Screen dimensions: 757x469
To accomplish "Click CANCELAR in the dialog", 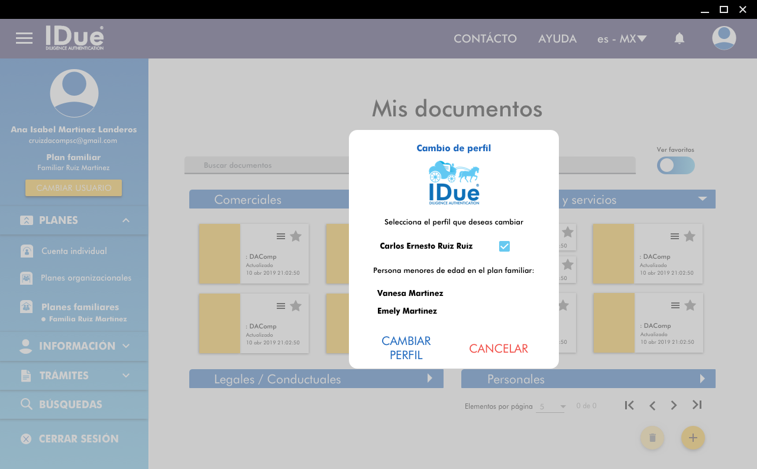I will (499, 349).
